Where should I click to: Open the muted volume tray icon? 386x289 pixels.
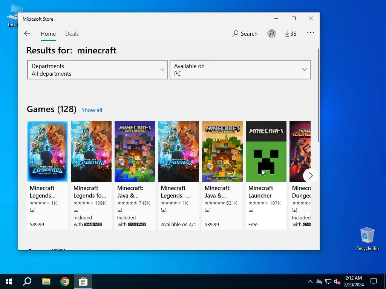[337, 281]
